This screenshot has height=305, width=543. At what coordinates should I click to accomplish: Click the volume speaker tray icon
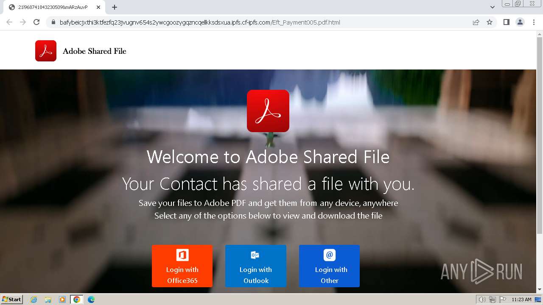tap(482, 299)
